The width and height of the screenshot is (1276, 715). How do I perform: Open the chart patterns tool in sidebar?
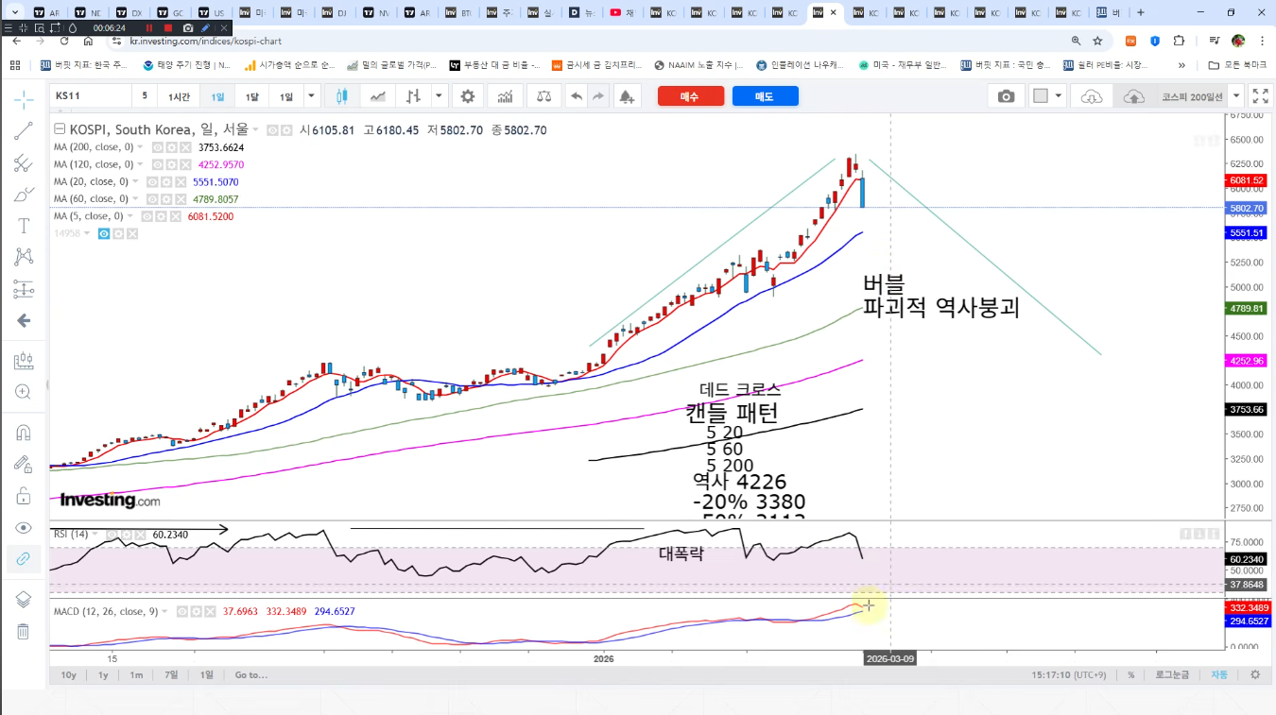24,257
